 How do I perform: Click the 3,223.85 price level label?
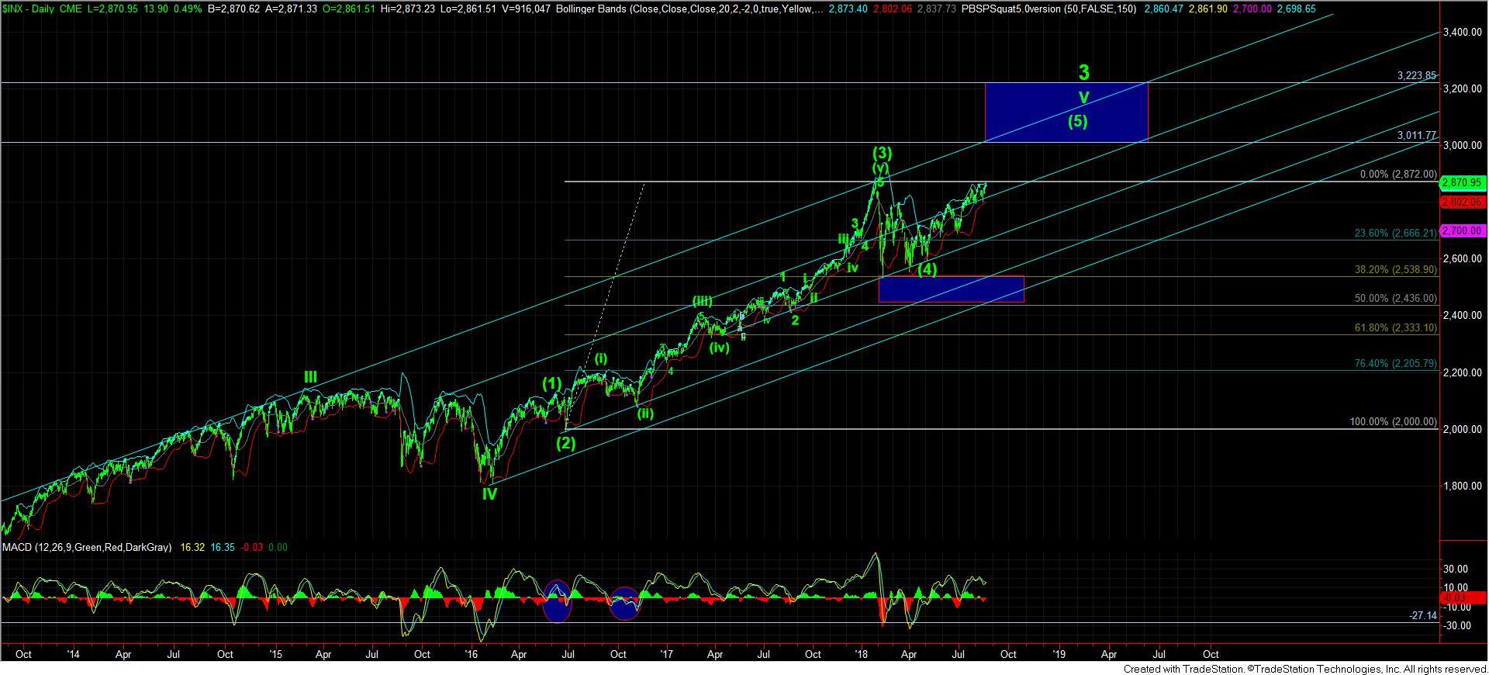click(1416, 76)
